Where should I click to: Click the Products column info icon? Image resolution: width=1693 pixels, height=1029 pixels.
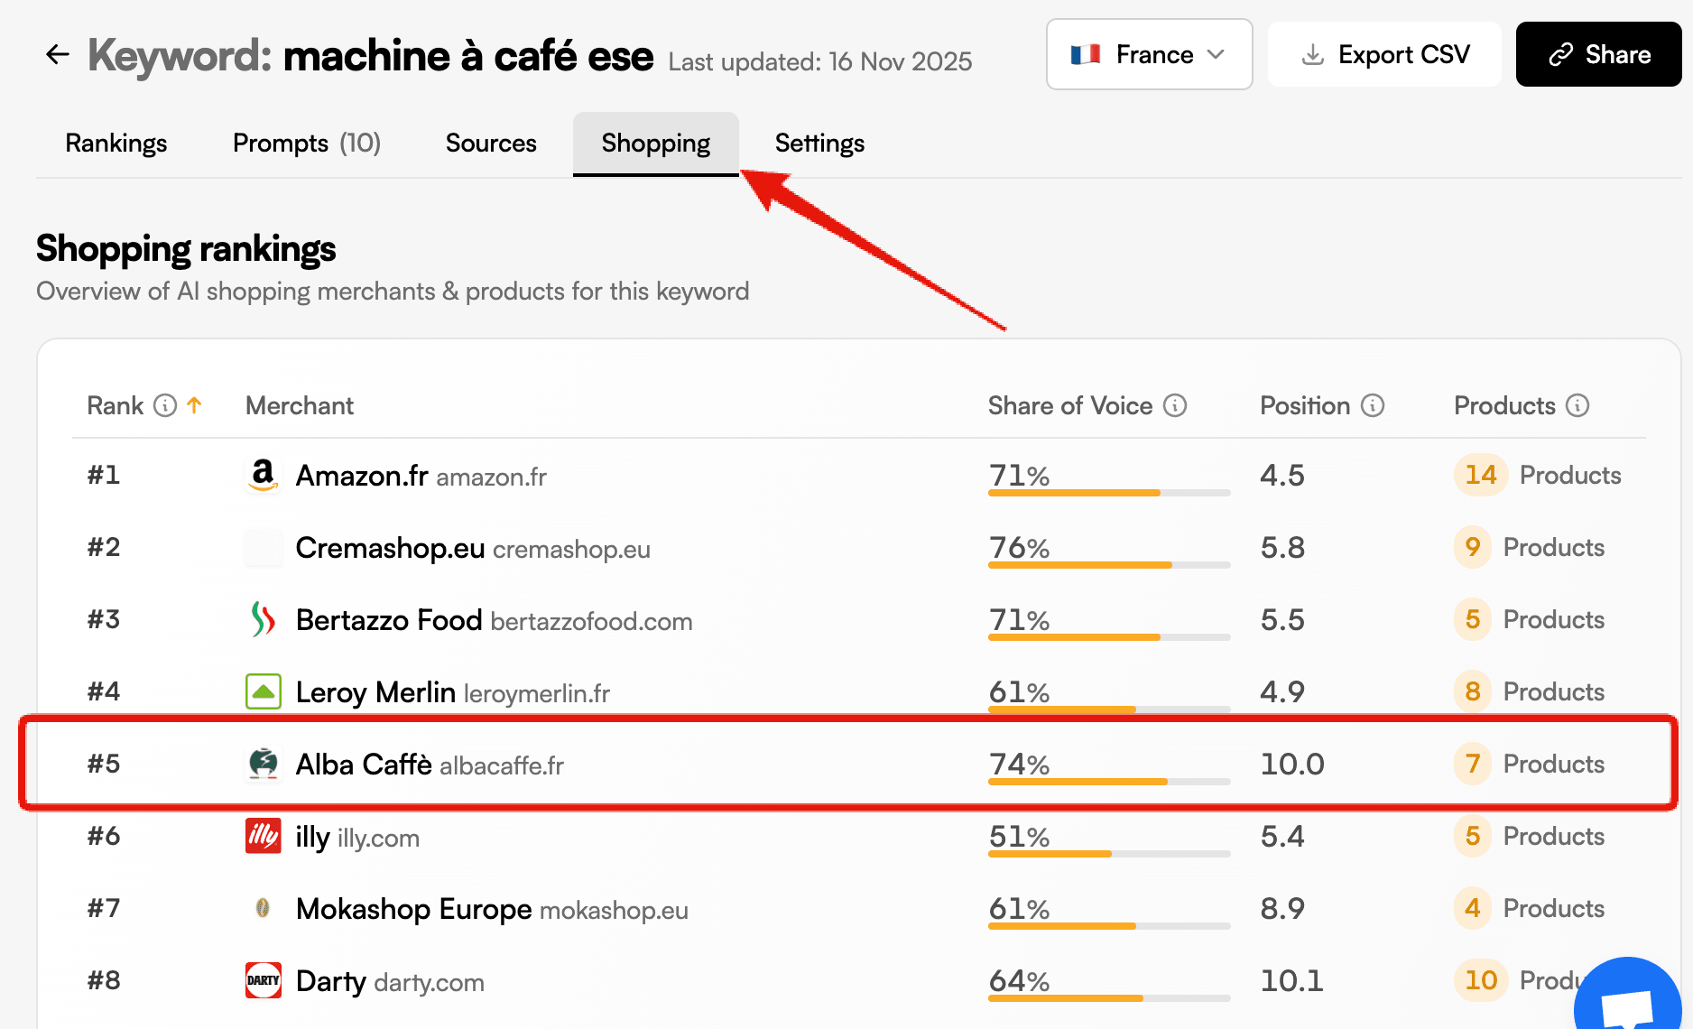point(1577,405)
